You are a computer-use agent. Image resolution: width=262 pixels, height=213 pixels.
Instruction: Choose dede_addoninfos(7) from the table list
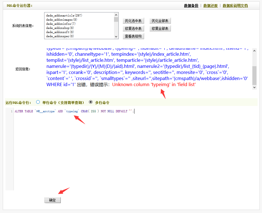point(61,24)
